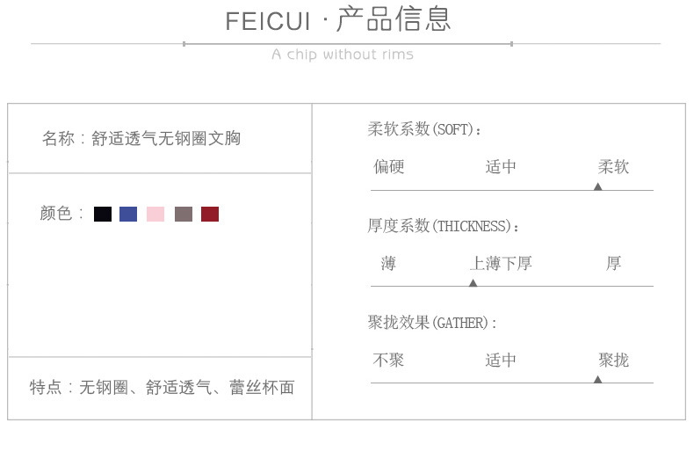Click the 上薄下厚 thickness option
The height and width of the screenshot is (452, 694).
(x=501, y=263)
